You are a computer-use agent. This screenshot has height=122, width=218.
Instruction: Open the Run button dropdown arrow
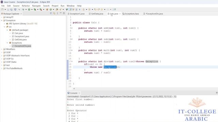coord(32,9)
